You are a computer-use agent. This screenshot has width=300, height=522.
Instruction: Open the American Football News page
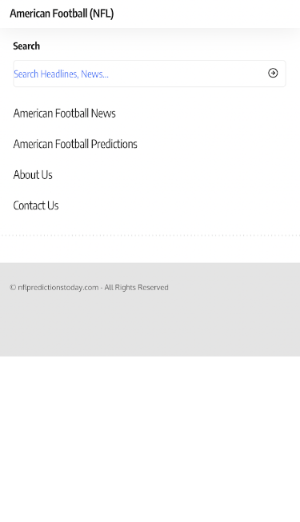[x=64, y=114]
